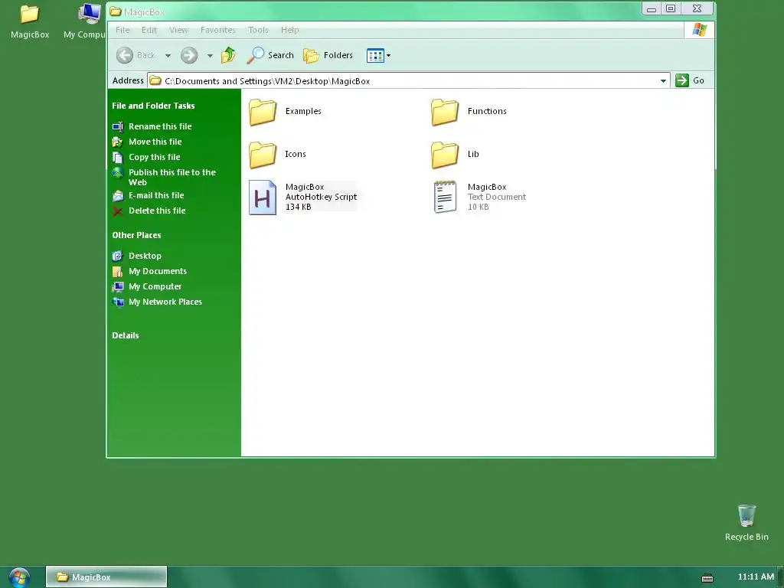Expand the Forward history dropdown arrow

click(x=210, y=55)
